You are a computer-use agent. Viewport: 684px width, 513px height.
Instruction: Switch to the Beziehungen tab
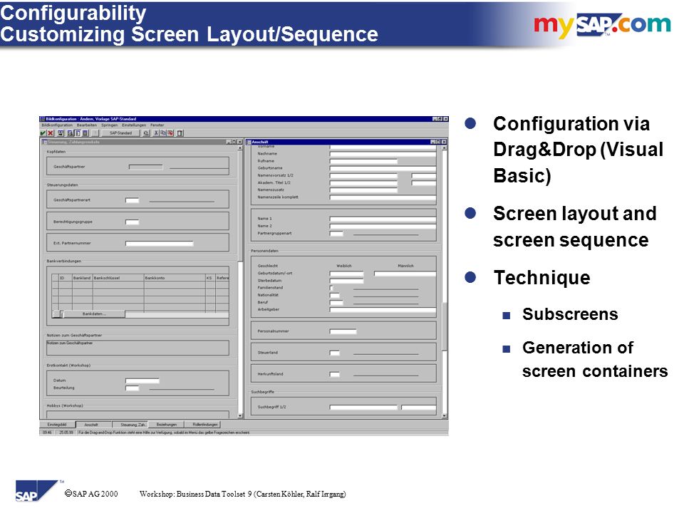pyautogui.click(x=166, y=425)
